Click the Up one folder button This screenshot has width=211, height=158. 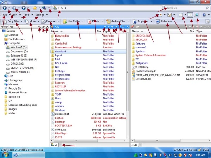[x=24, y=8]
